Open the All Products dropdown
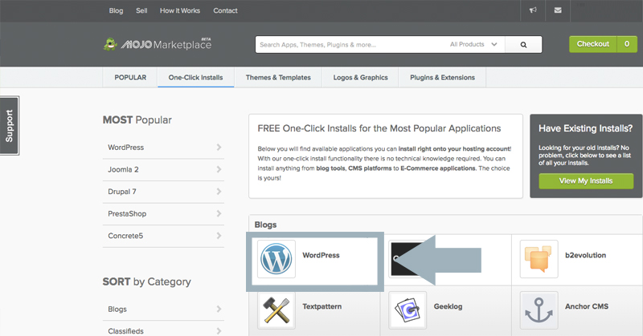This screenshot has height=336, width=643. (473, 44)
